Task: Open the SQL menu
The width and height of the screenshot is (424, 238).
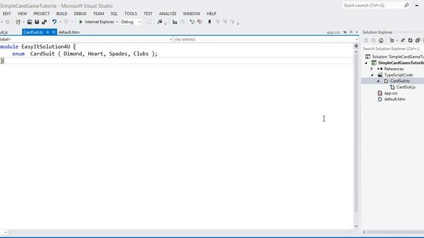Action: click(x=114, y=13)
